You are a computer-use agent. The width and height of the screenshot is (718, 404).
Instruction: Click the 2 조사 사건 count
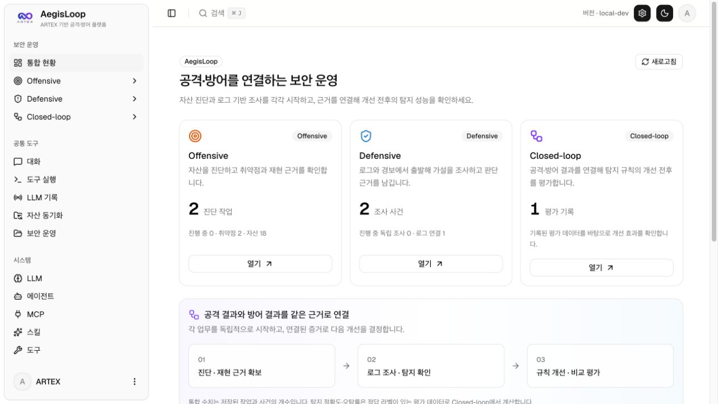tap(381, 210)
